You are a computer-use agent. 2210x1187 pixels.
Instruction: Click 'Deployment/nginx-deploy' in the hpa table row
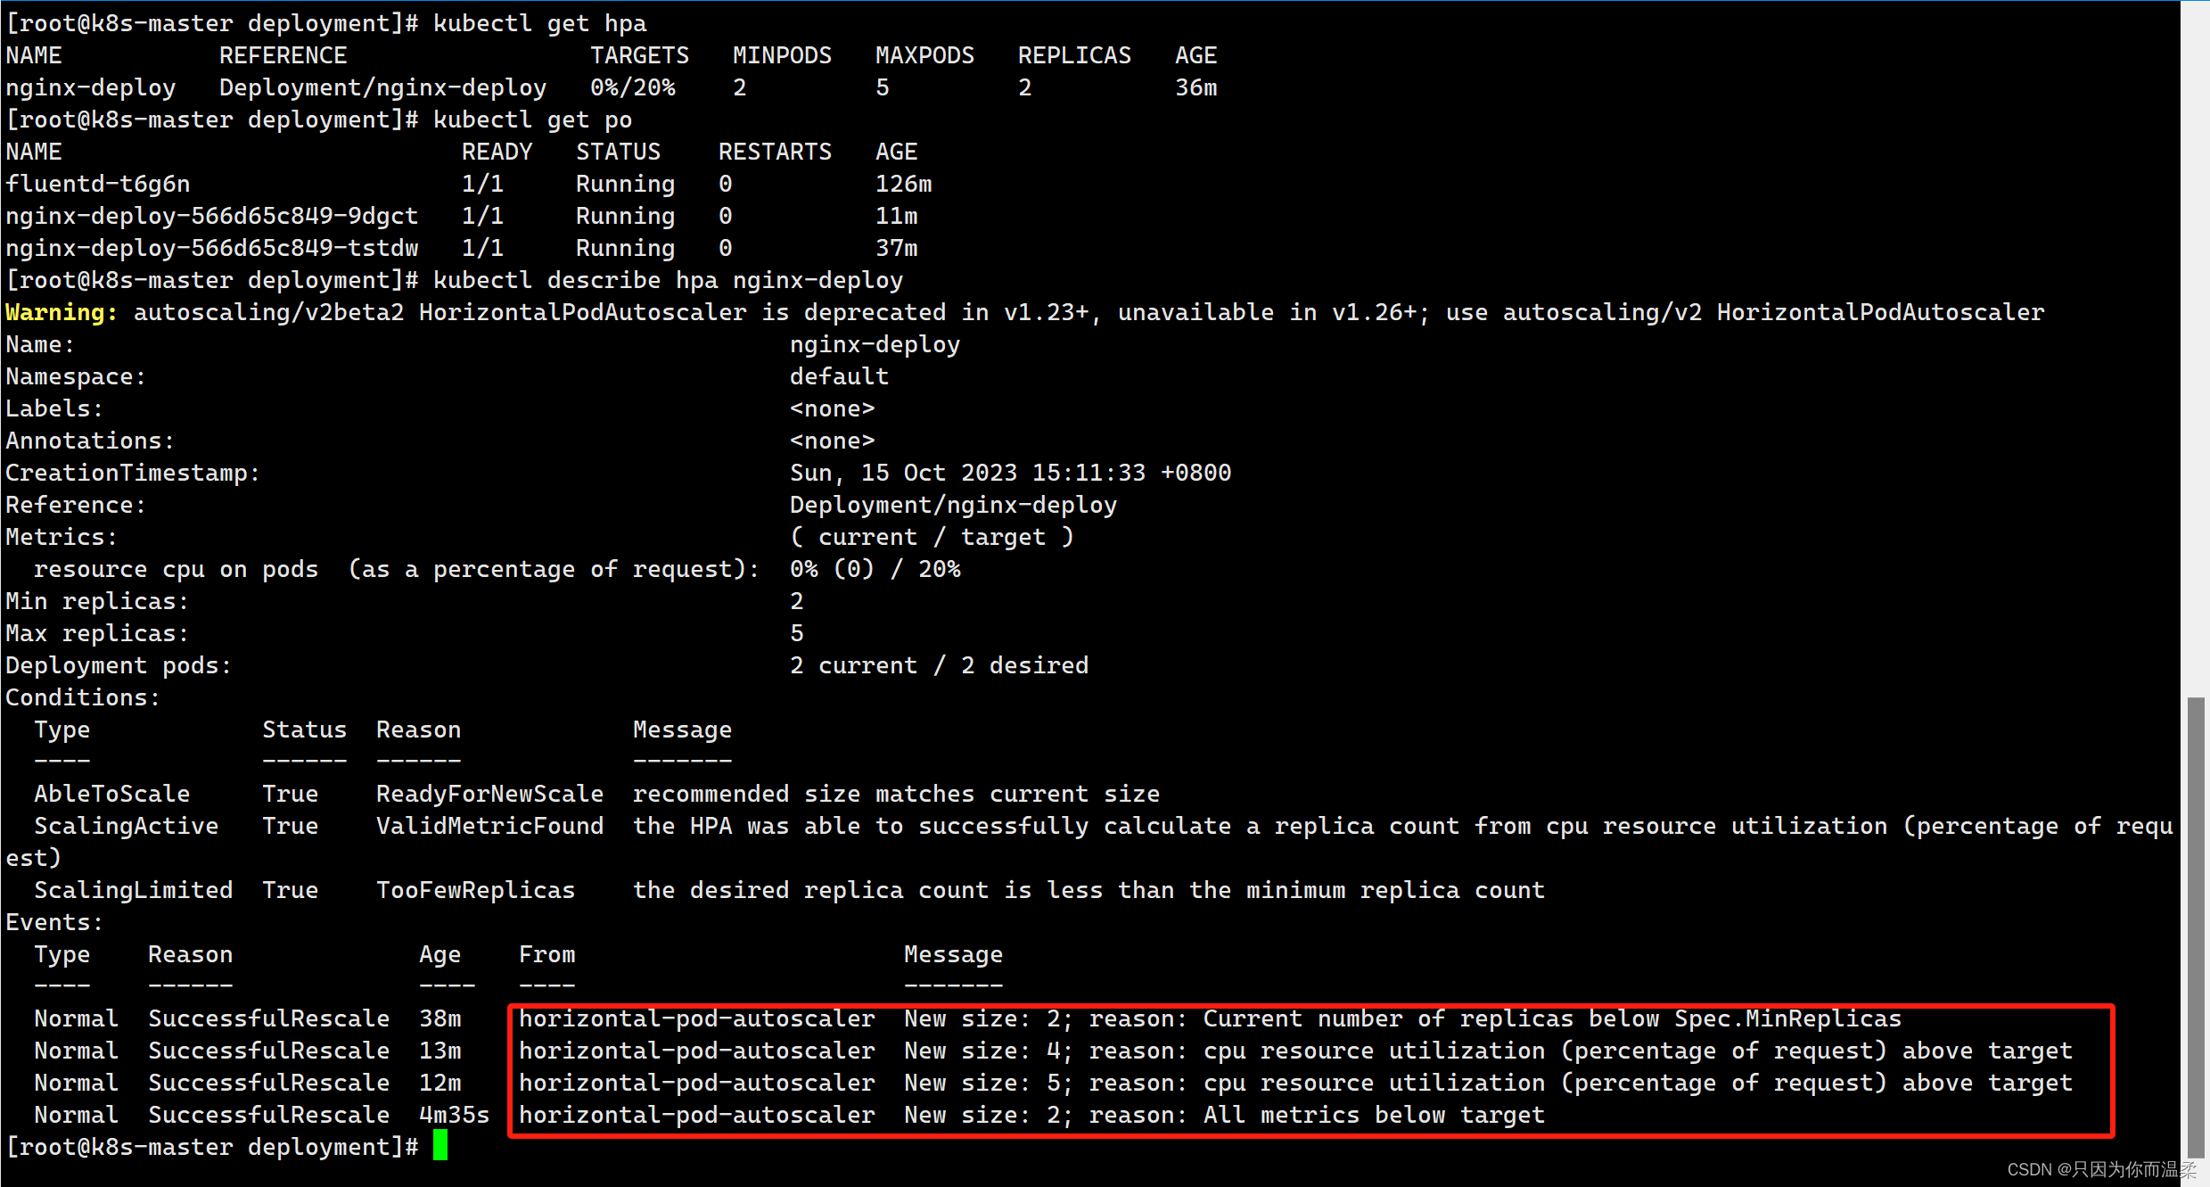(383, 87)
